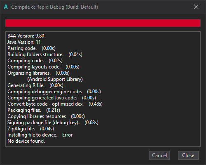The image size is (206, 165).
Task: Click the red progress bar
Action: click(103, 23)
